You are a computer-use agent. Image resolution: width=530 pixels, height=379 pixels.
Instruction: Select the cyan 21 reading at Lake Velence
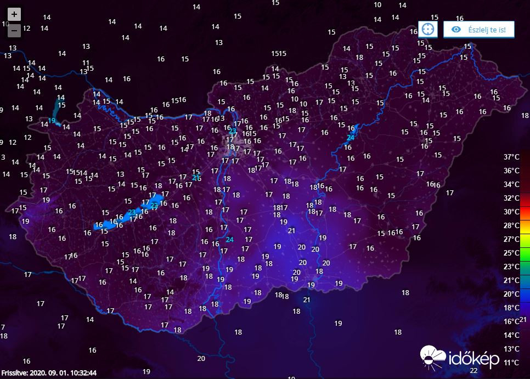196,178
